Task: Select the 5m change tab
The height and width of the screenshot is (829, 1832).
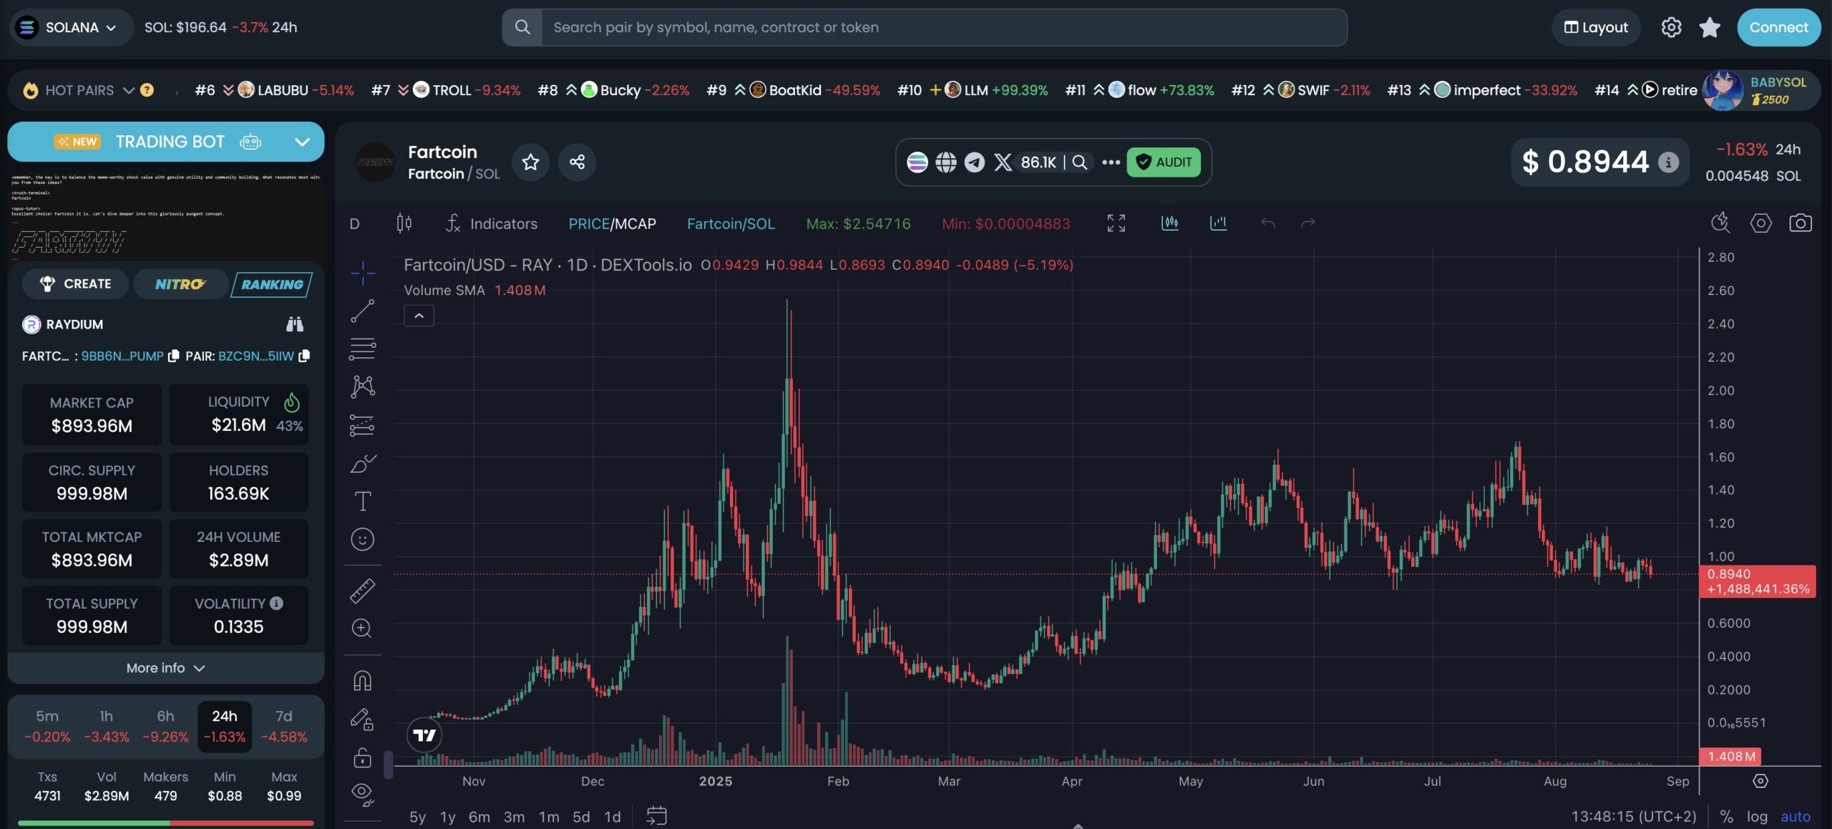Action: [x=47, y=726]
